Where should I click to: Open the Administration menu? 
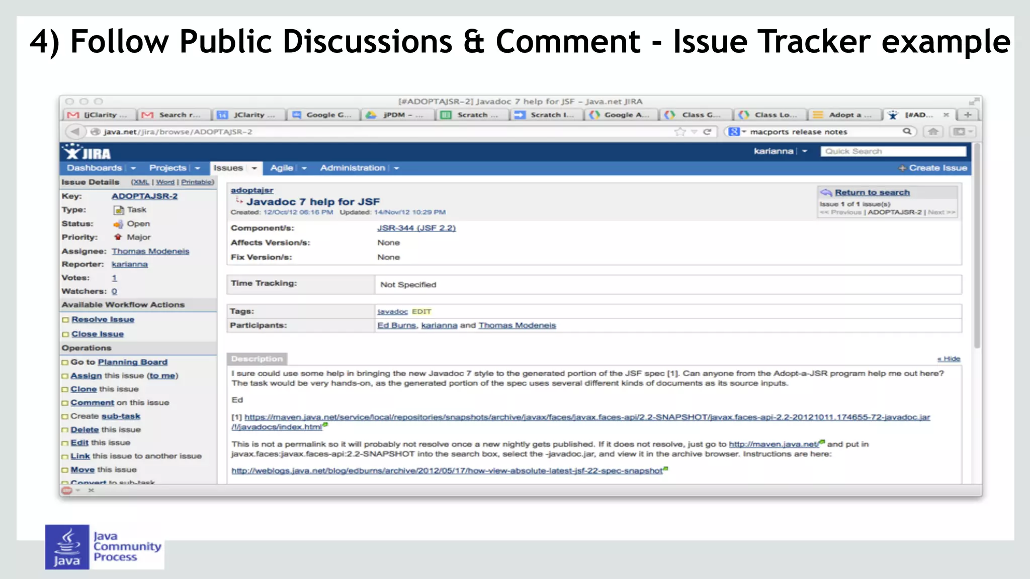[353, 168]
